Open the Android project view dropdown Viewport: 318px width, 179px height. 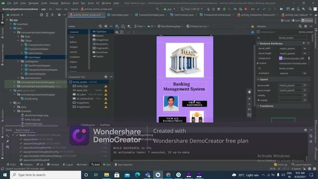(x=15, y=15)
